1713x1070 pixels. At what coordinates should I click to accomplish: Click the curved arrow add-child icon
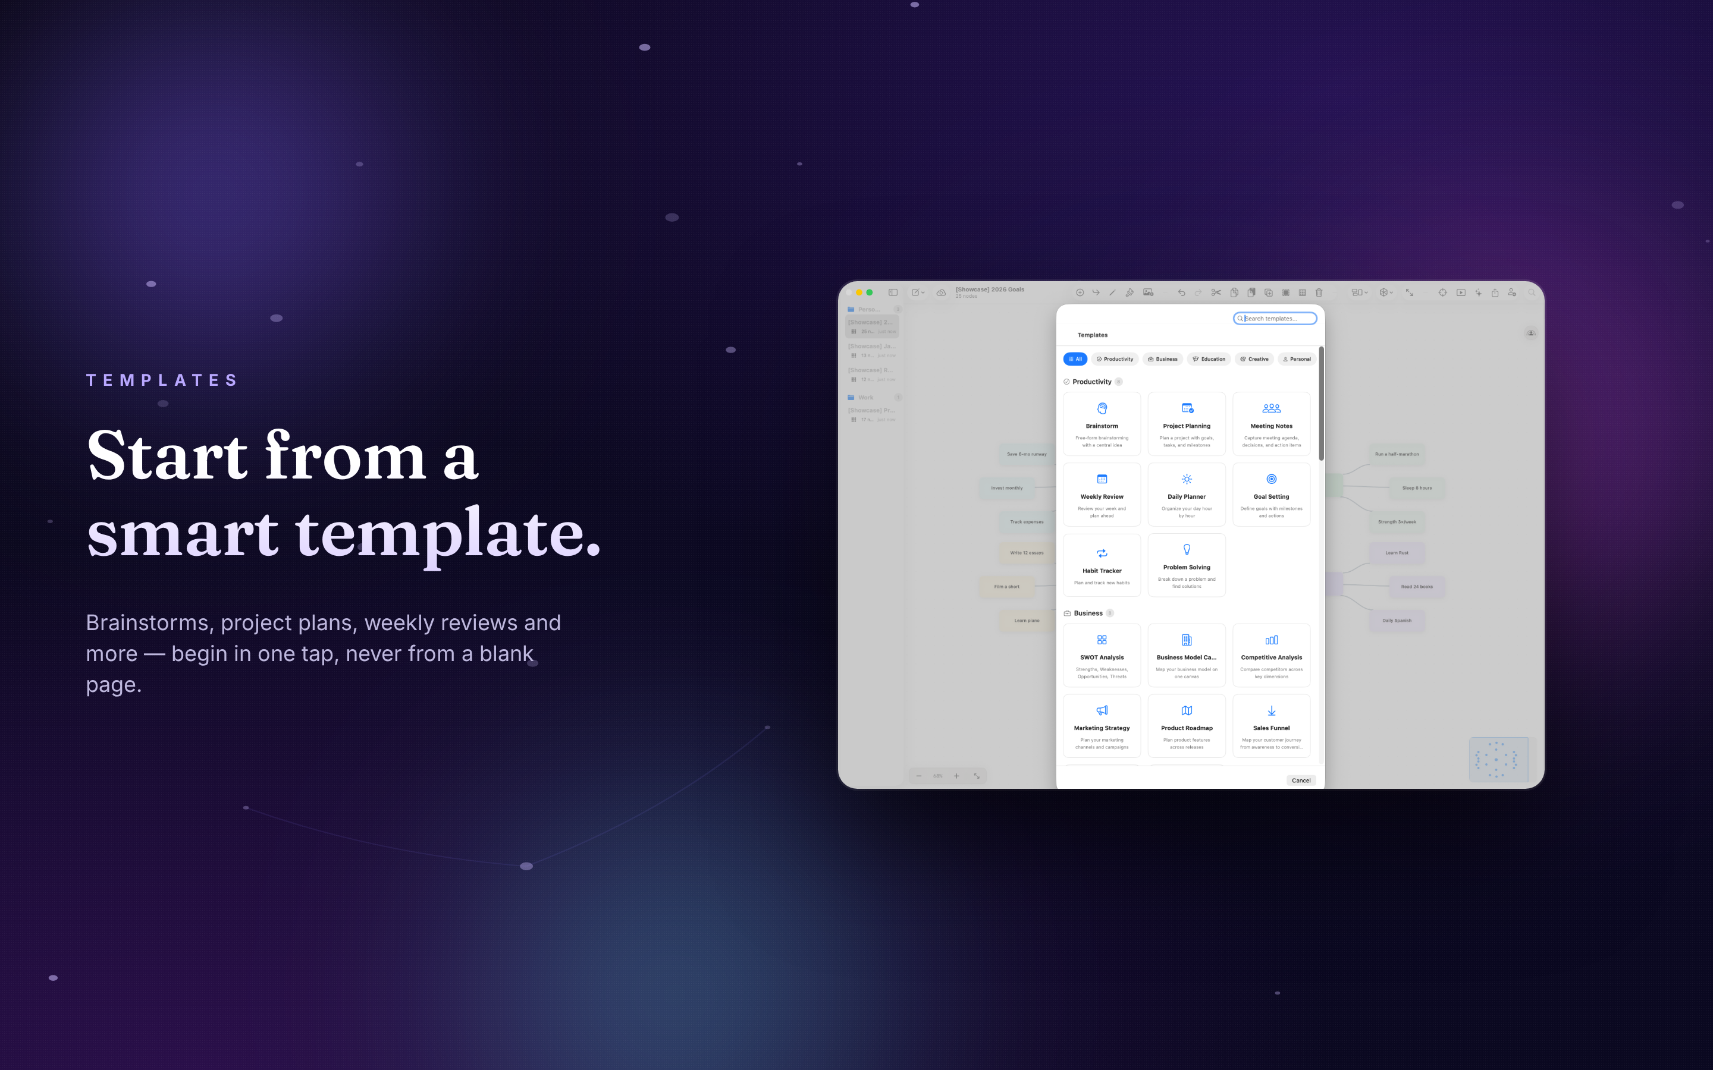coord(1096,292)
